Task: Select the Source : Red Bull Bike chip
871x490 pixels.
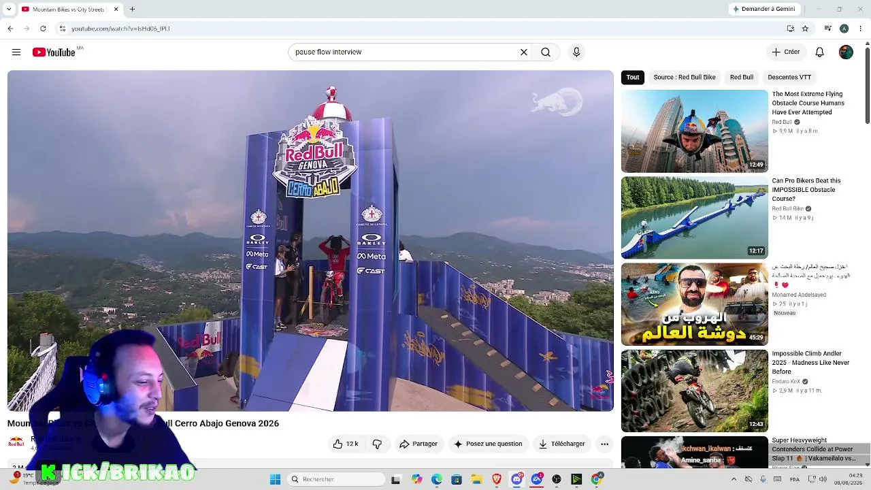Action: click(x=685, y=78)
